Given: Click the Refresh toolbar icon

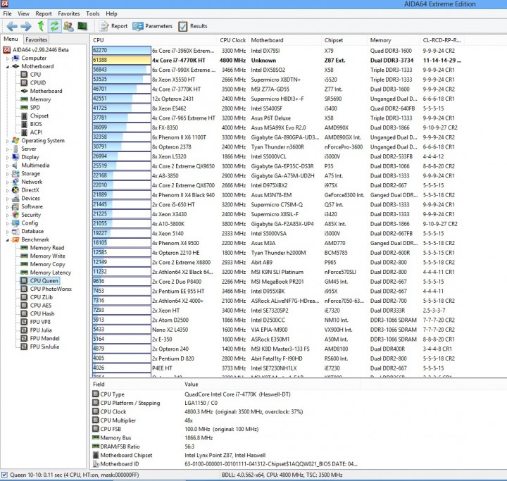Looking at the screenshot, I should 55,26.
